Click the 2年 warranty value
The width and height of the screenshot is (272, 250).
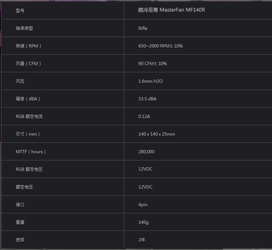[142, 240]
